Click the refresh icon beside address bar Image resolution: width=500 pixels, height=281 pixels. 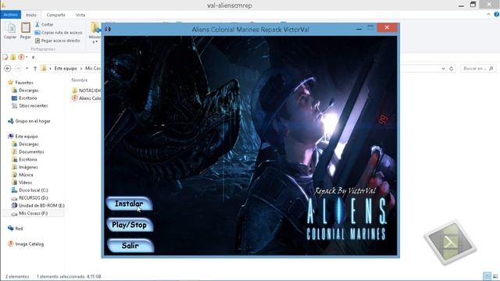[x=451, y=69]
